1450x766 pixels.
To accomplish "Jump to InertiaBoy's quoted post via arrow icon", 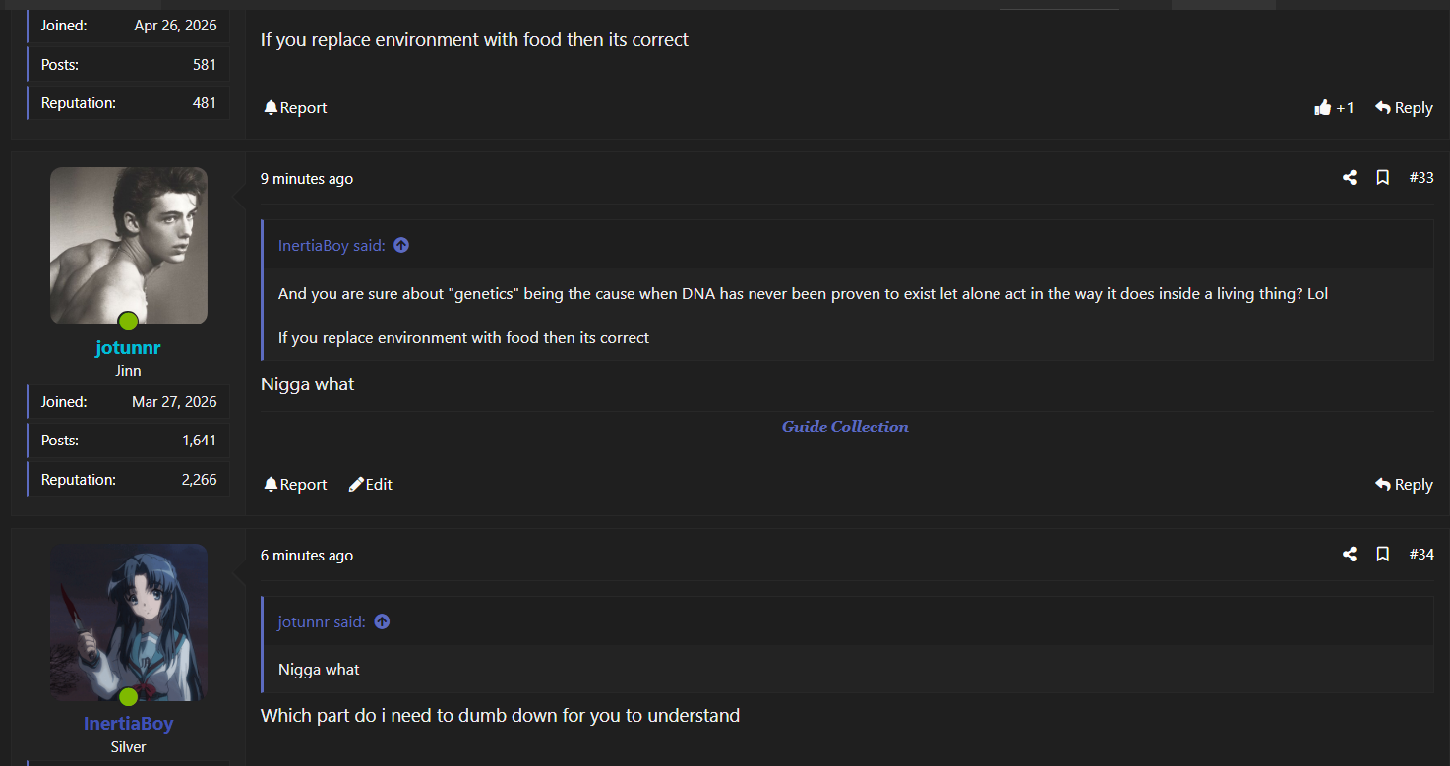I will 401,246.
